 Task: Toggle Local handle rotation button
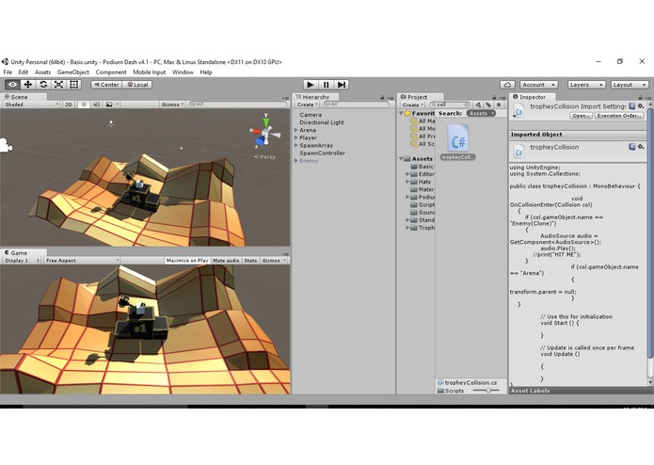(137, 85)
